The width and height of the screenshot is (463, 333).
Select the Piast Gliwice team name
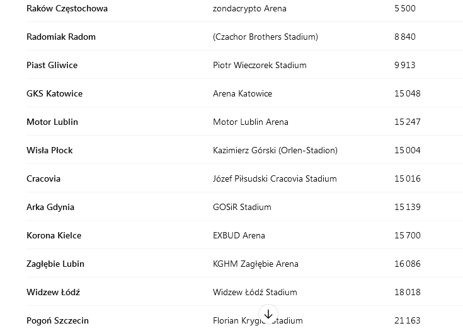click(52, 65)
